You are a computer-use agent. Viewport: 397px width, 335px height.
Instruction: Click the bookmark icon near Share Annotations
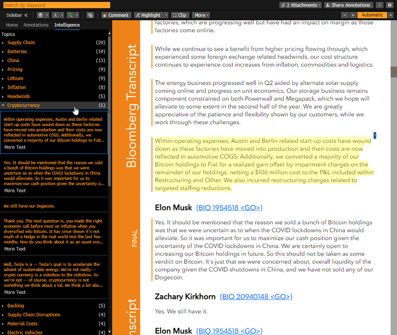click(x=380, y=5)
